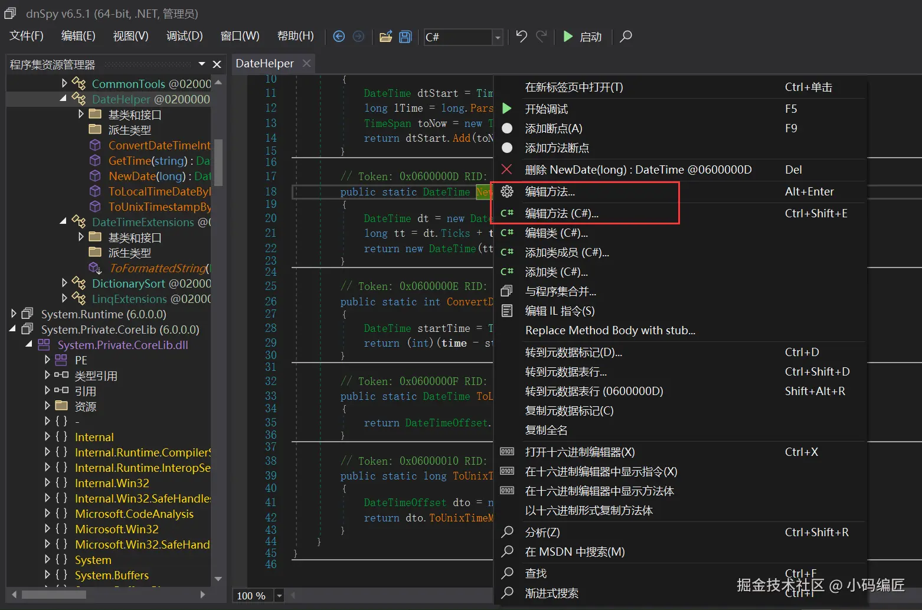This screenshot has width=922, height=610.
Task: Expand the CommonTools class node
Action: 64,84
